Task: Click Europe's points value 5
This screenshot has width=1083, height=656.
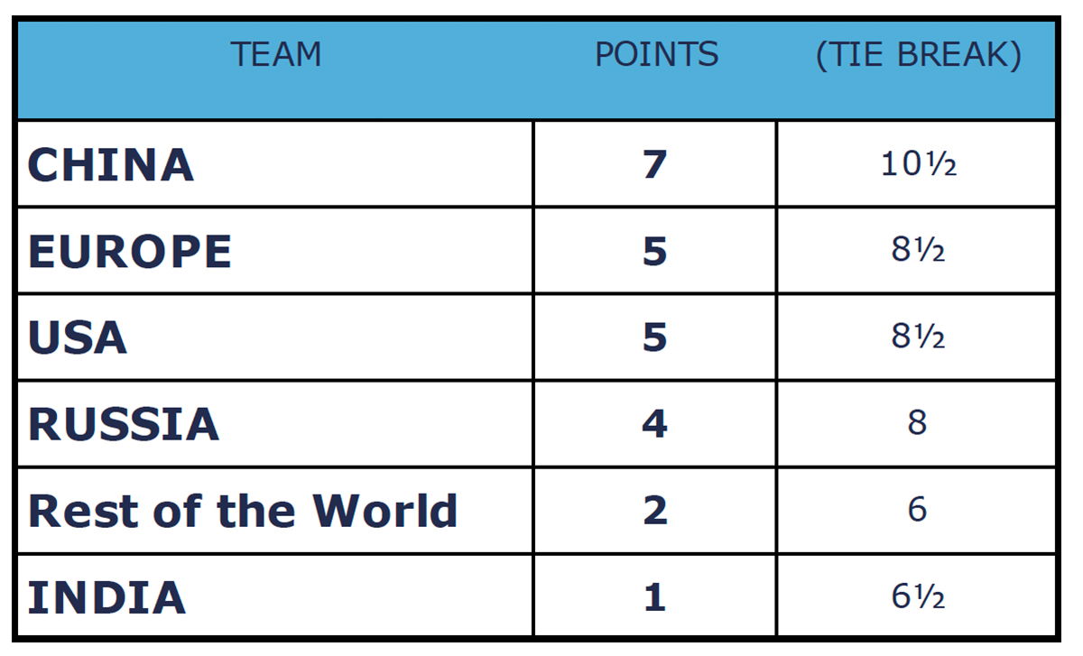Action: pos(655,252)
